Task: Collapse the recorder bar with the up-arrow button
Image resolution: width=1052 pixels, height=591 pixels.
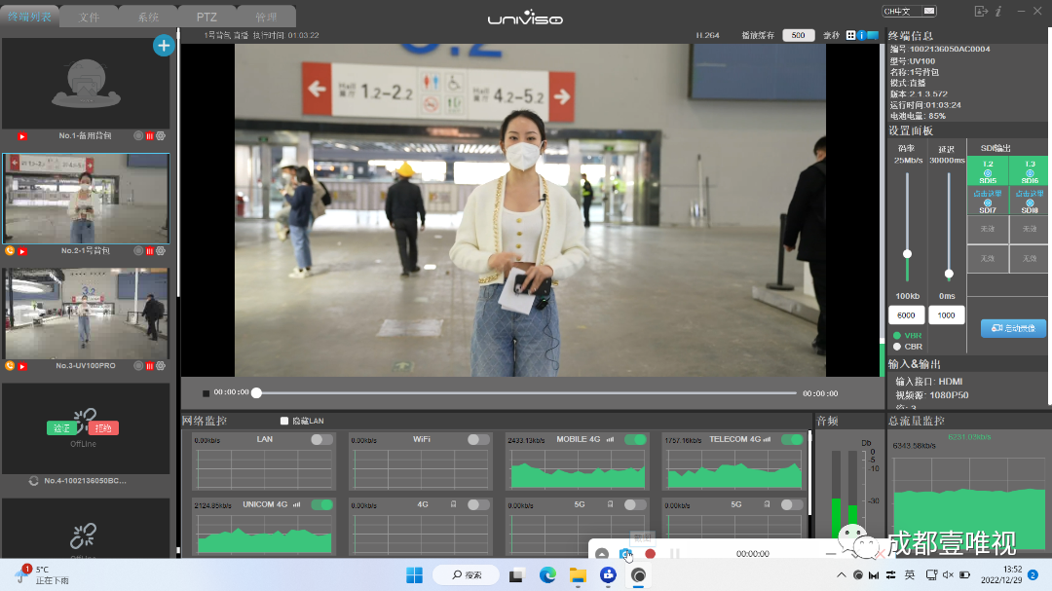Action: click(602, 554)
